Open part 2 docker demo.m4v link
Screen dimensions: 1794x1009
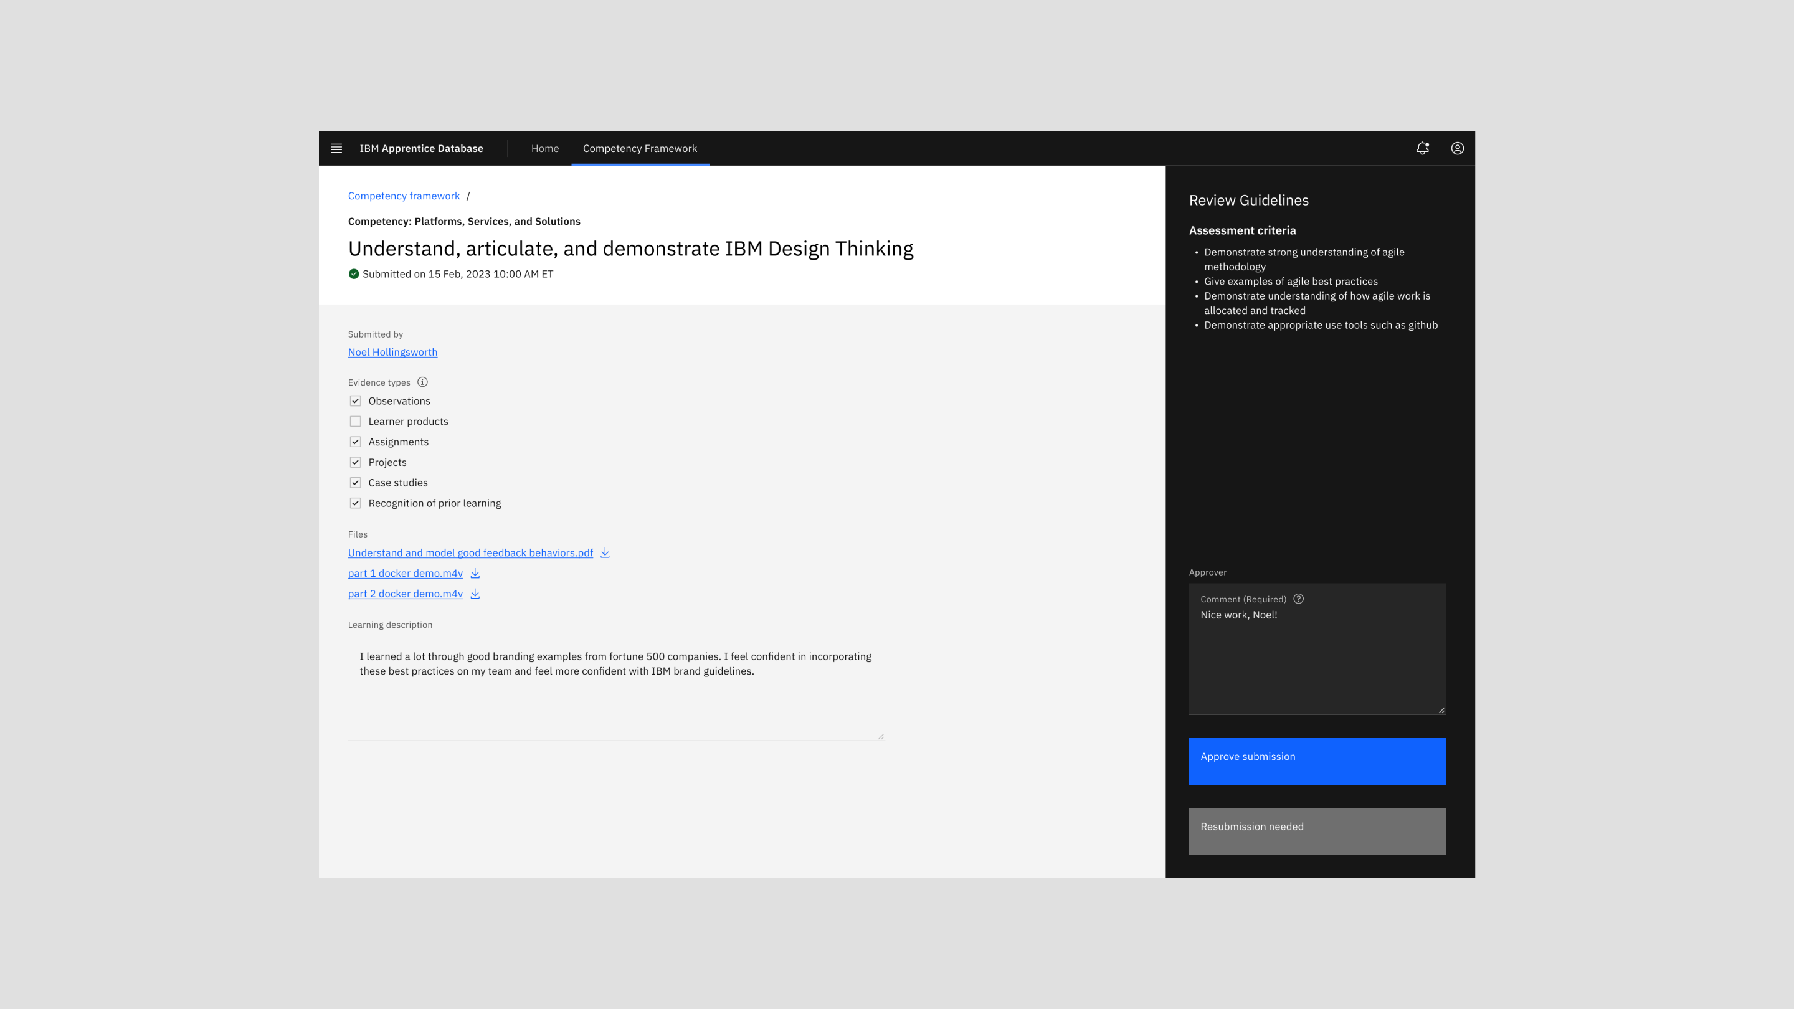pos(406,594)
